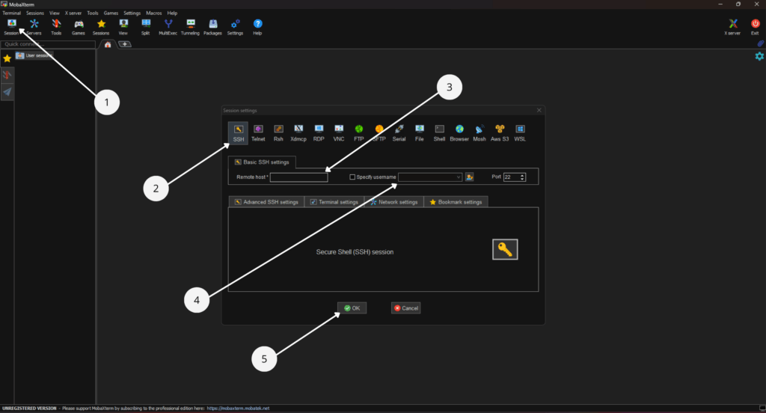766x413 pixels.
Task: Switch to Advanced SSH settings tab
Action: (266, 202)
